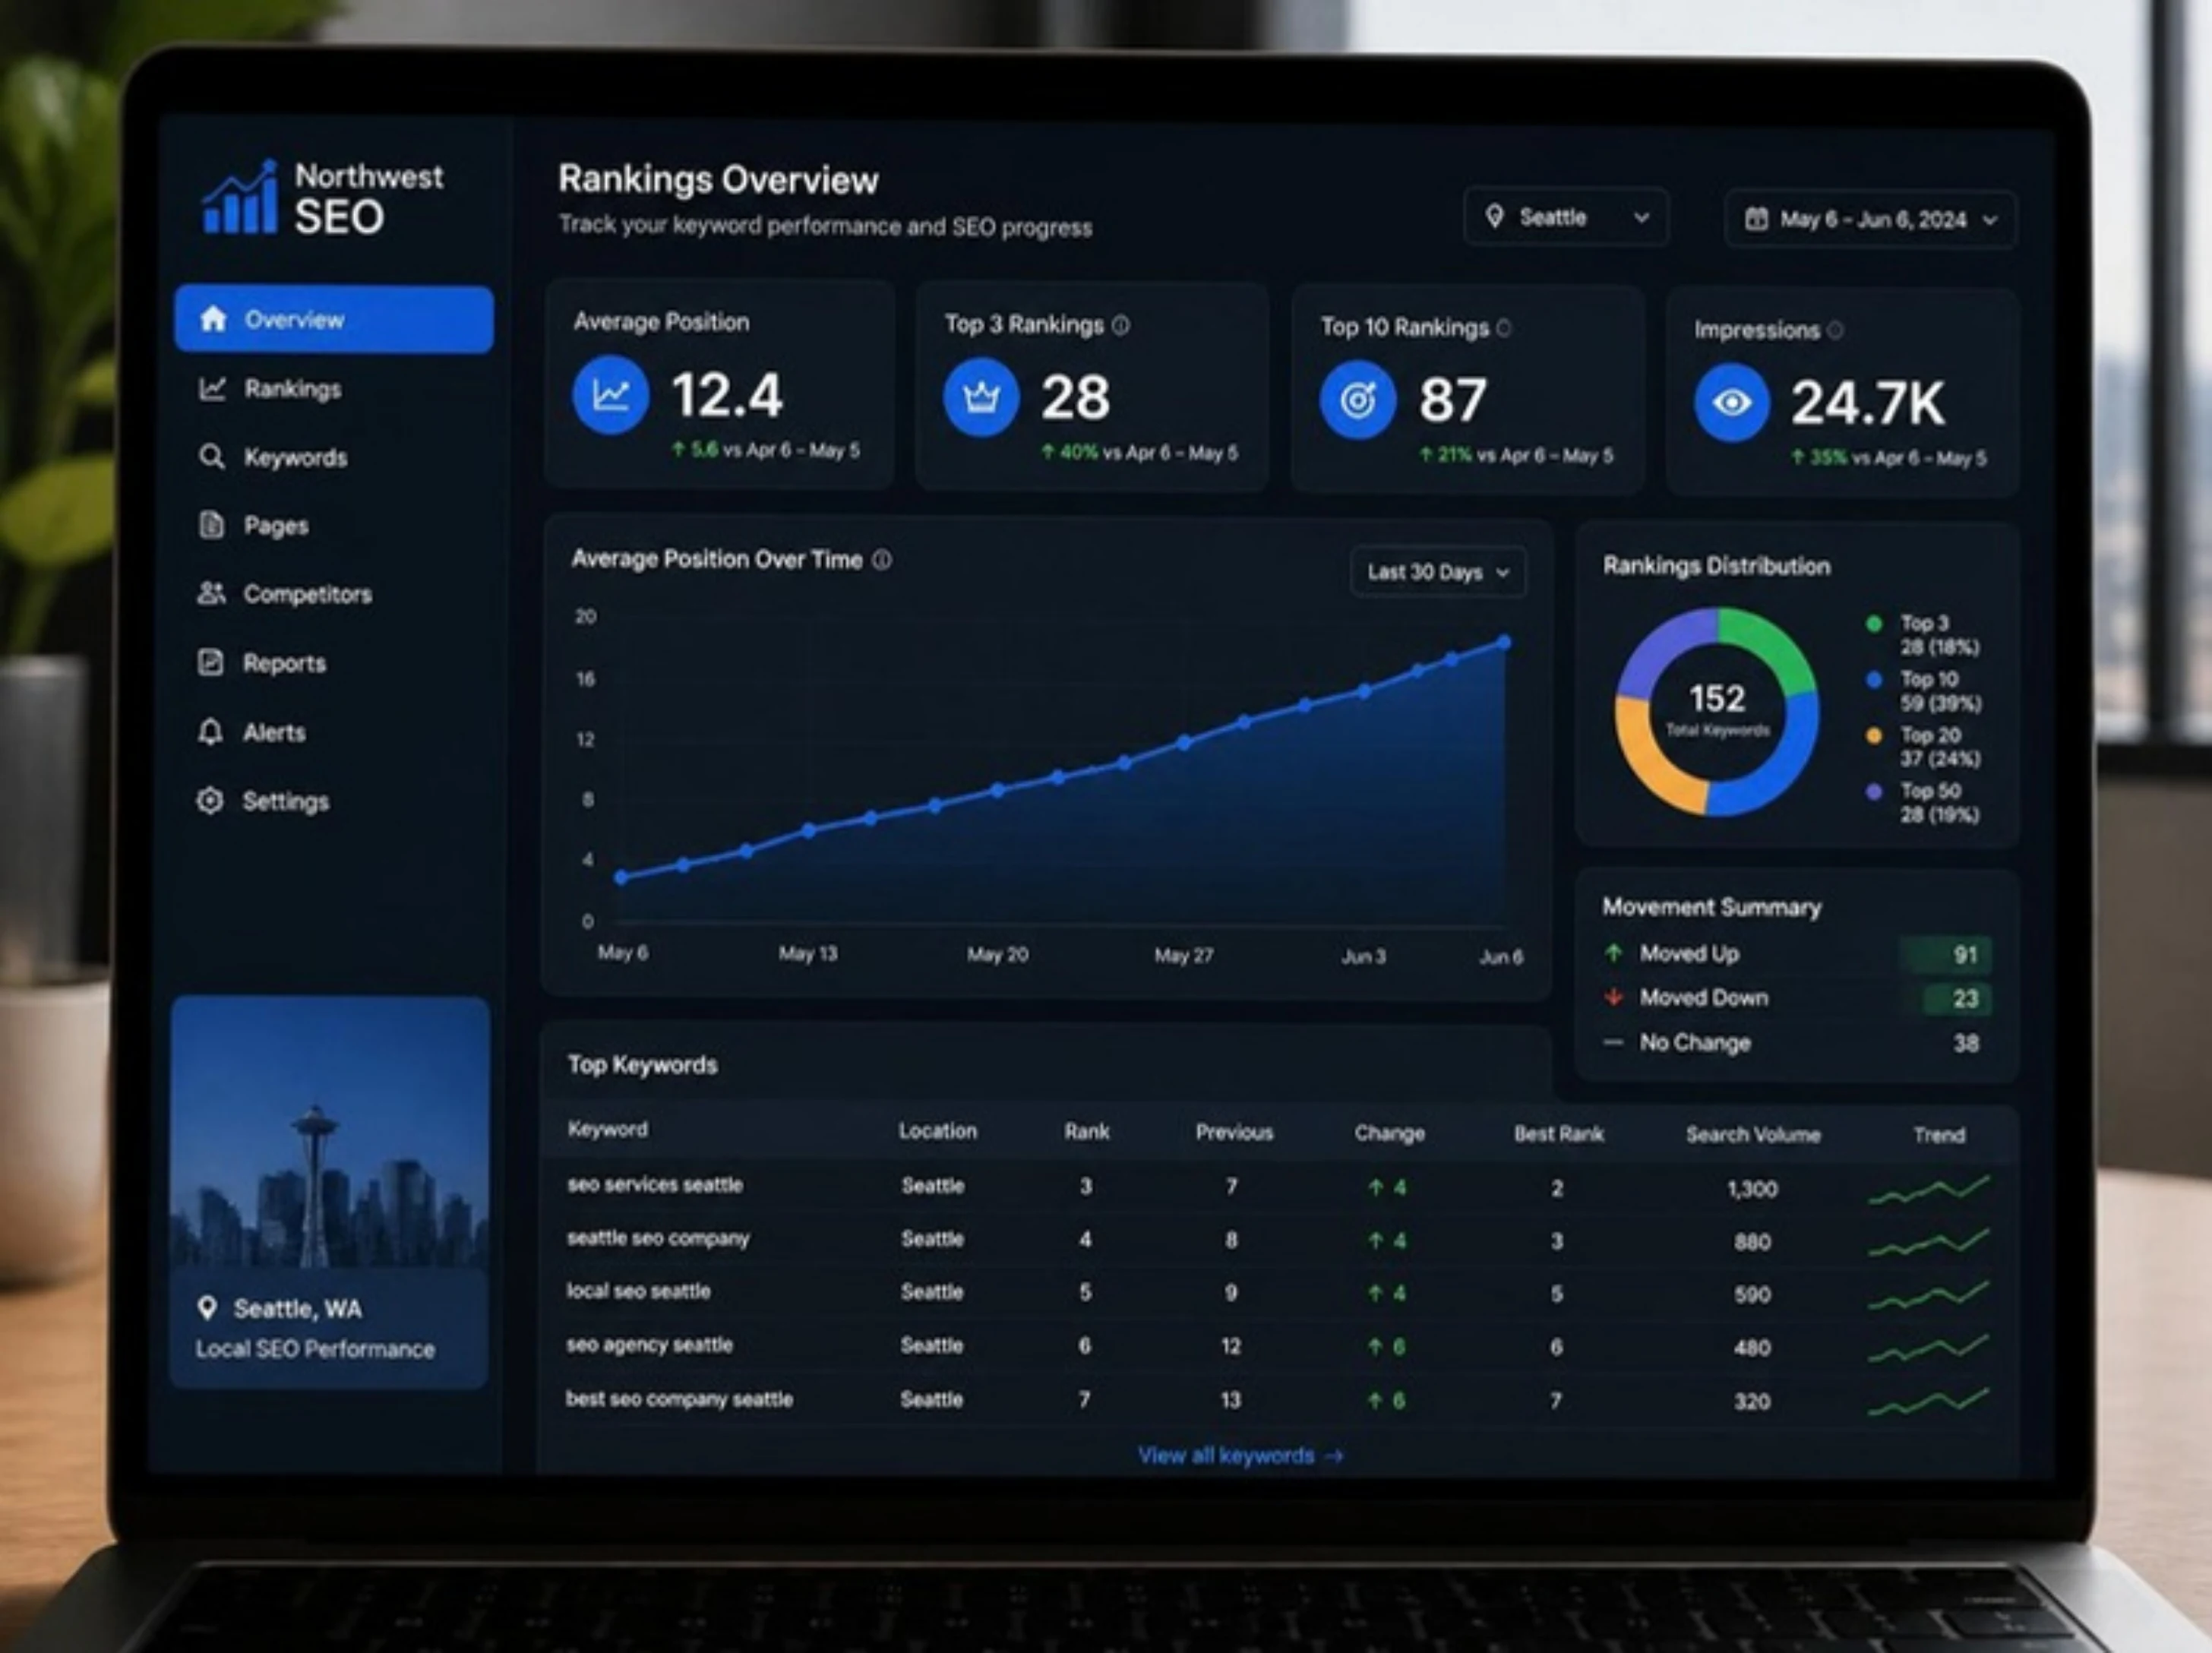
Task: Click the Average Position line-chart icon
Action: pos(611,395)
